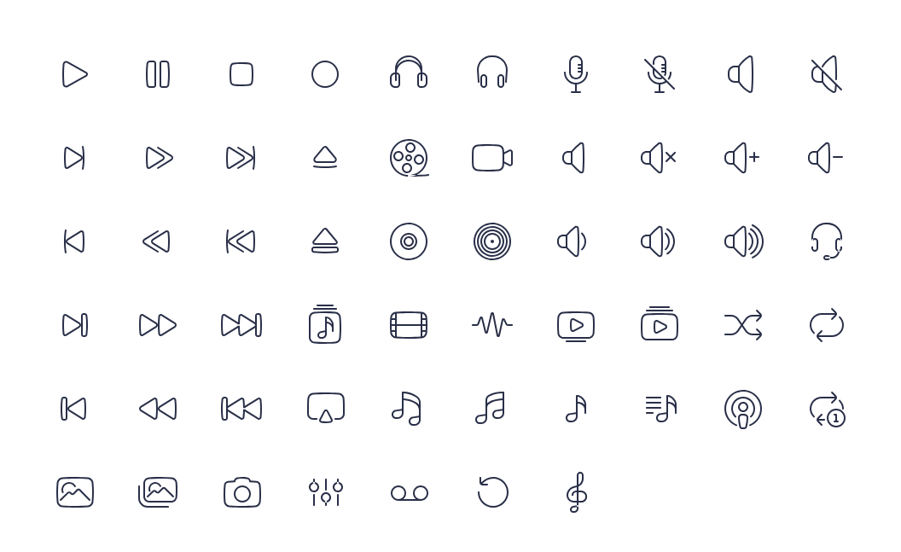Select the voicemail tape icon
The width and height of the screenshot is (901, 552).
(x=410, y=493)
